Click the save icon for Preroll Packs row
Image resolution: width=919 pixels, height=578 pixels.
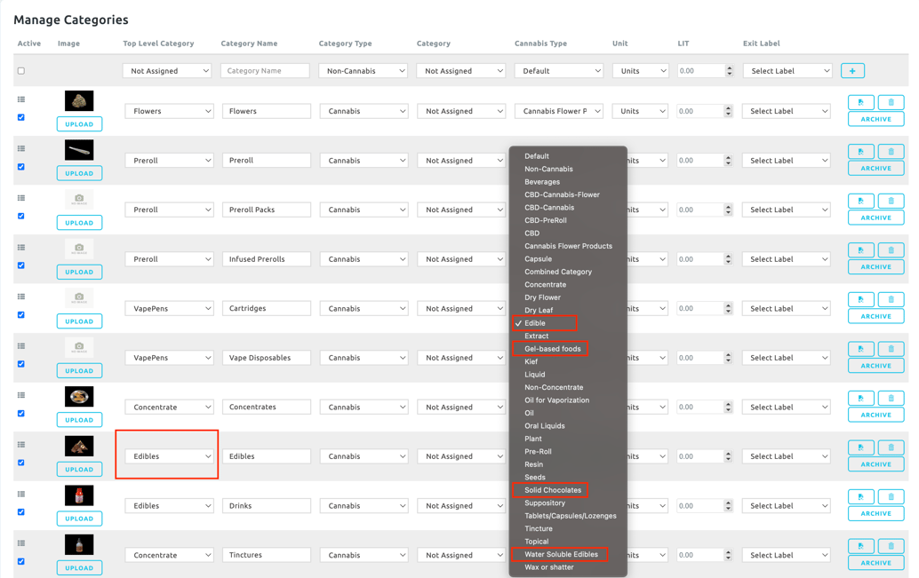pos(860,201)
